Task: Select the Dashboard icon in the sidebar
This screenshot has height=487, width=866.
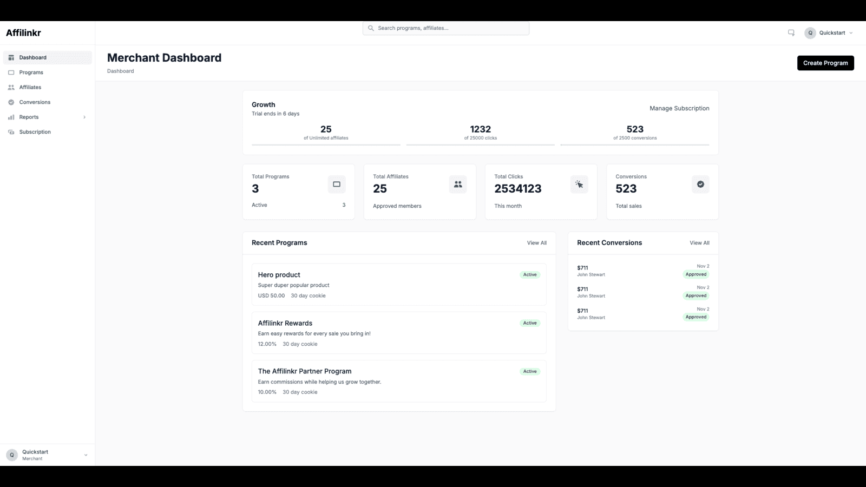Action: pos(11,57)
